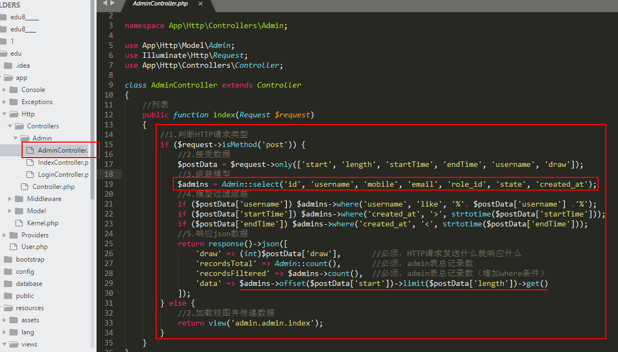Viewport: 618px width, 352px height.
Task: Open Controller.php from the sidebar
Action: pos(54,187)
